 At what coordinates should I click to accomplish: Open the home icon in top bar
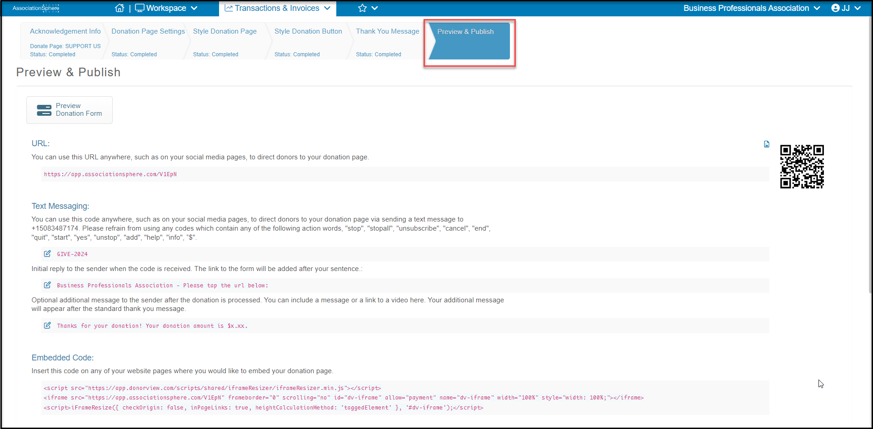point(120,8)
